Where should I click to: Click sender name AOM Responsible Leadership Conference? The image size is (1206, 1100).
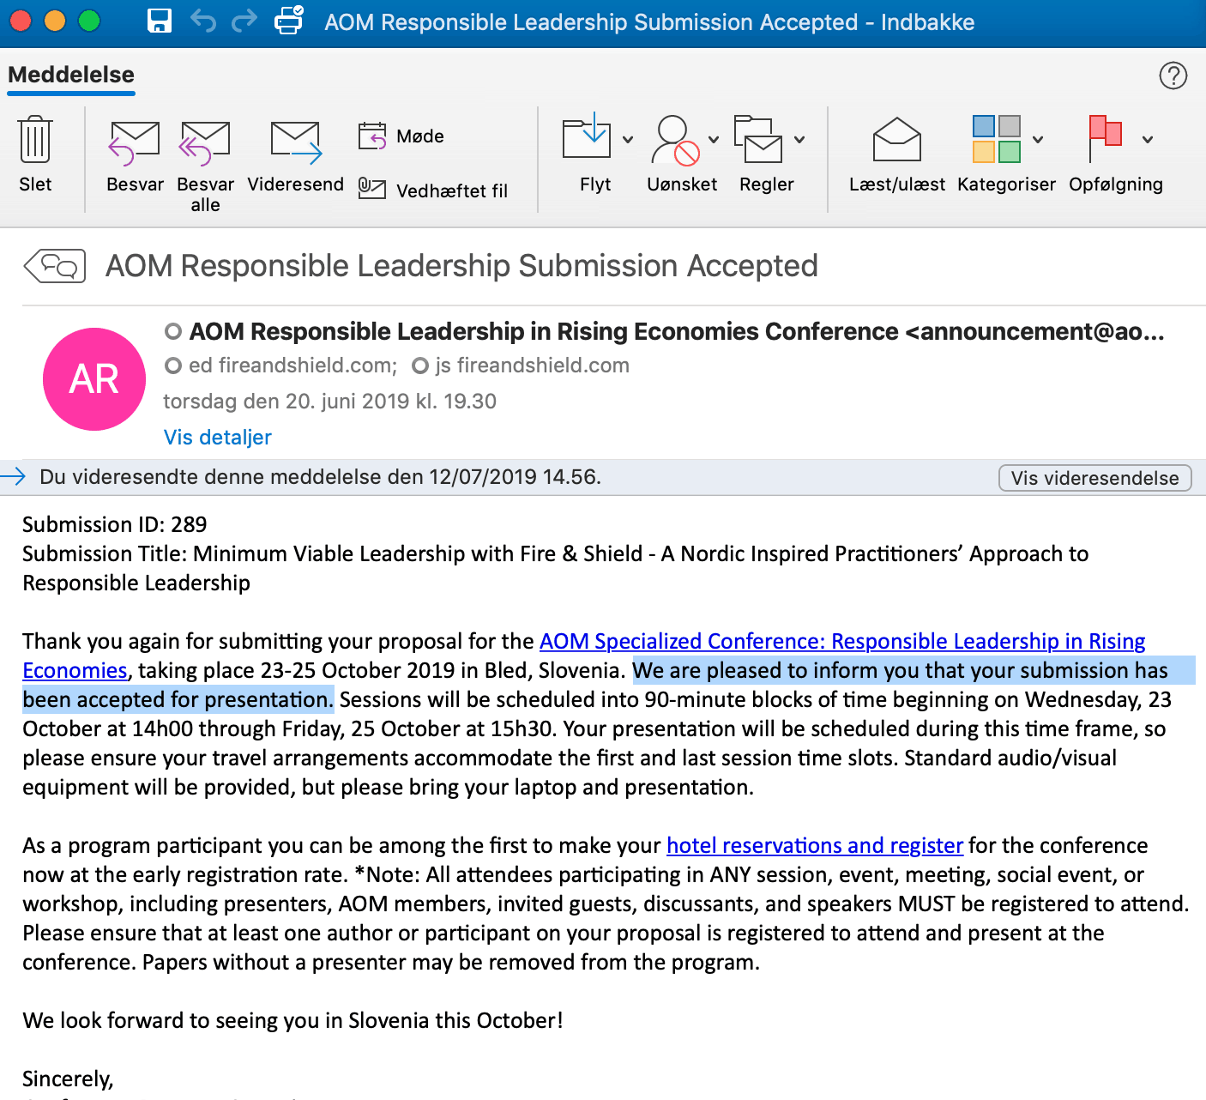coord(677,331)
